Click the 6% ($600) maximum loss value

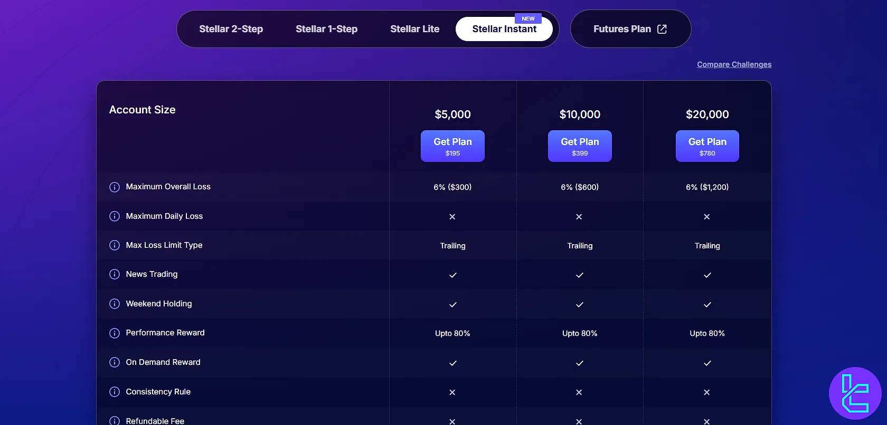[x=580, y=187]
